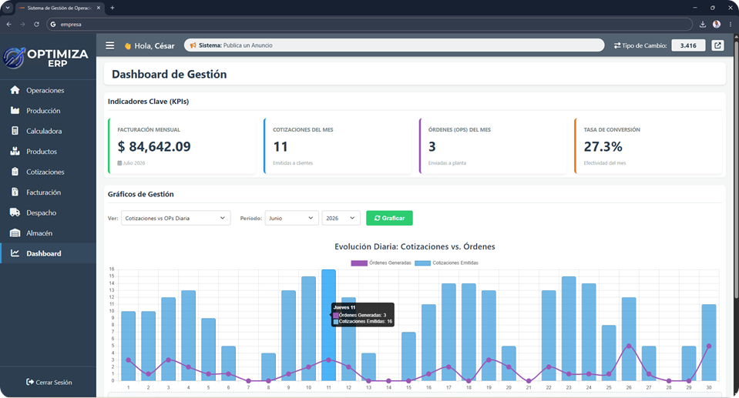Click the Producción factory icon
This screenshot has width=739, height=398.
[15, 110]
